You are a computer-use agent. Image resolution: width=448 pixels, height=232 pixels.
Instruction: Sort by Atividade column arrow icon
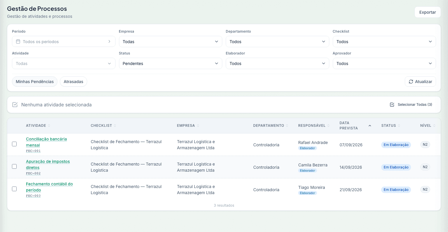(x=49, y=126)
